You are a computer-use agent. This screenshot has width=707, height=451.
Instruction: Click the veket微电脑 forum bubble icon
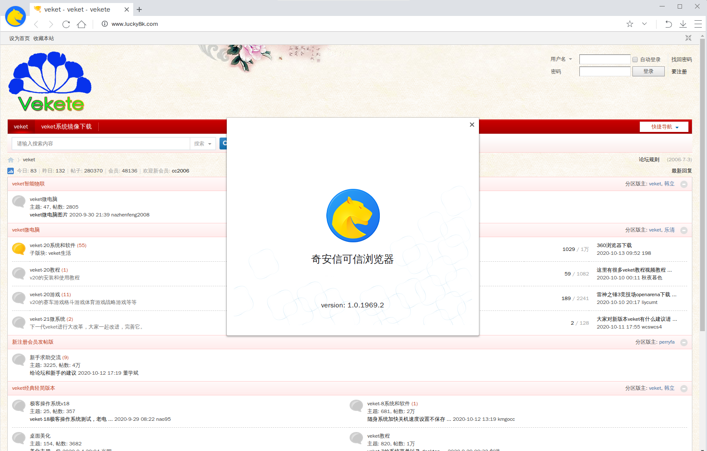19,201
